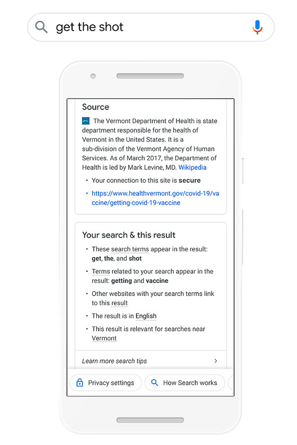Expand Learn more search tips chevron
This screenshot has height=445, width=297.
[x=216, y=361]
